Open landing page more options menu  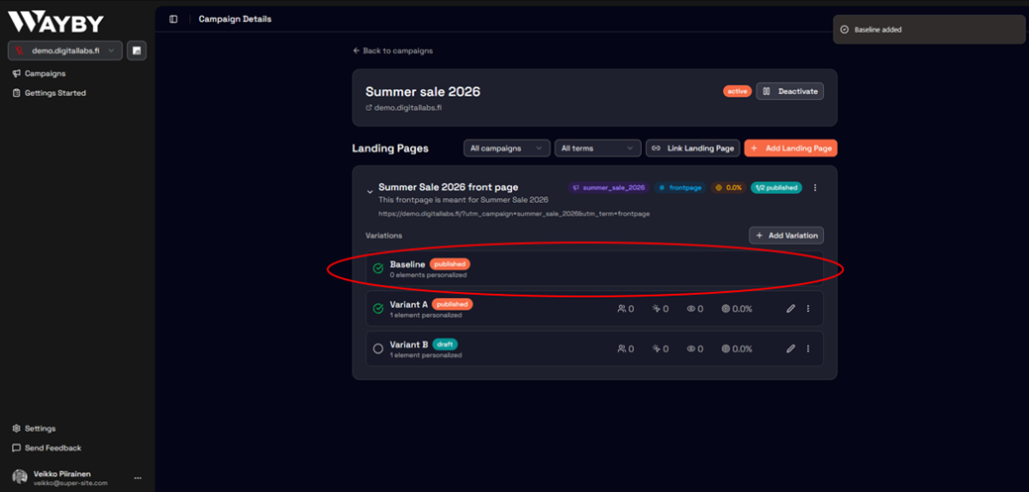click(815, 188)
